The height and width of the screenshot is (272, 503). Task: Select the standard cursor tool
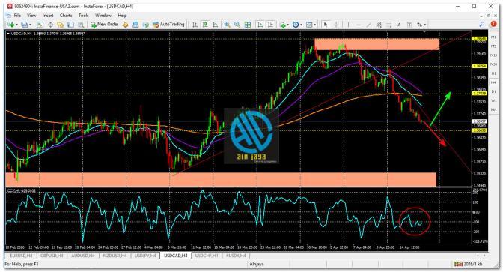[326, 25]
